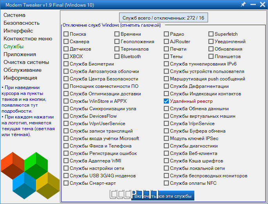Check the Геоположения checkbox
268x204 pixels.
117,42
